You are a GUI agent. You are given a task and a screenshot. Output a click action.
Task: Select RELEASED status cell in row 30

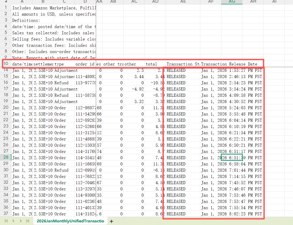[x=183, y=170]
